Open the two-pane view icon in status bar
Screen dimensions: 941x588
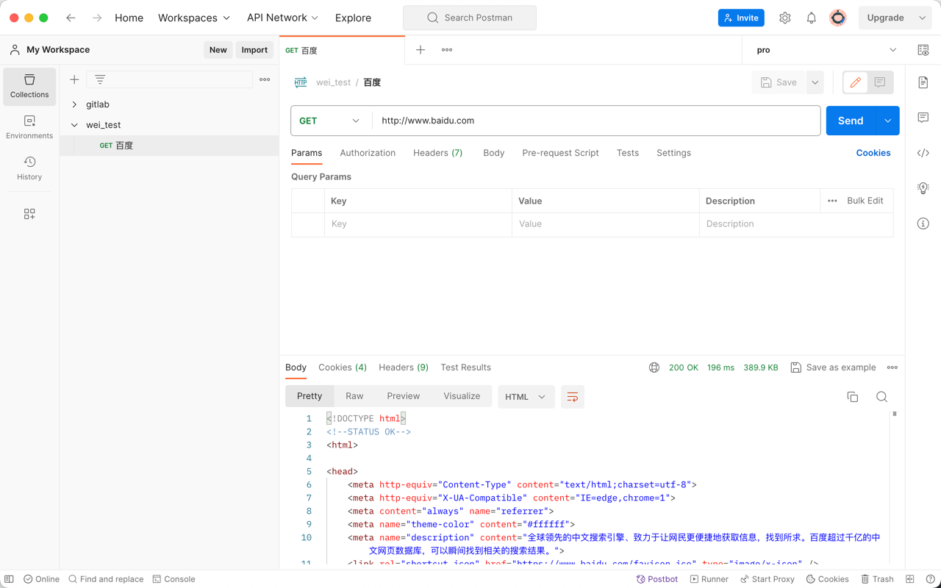pyautogui.click(x=910, y=579)
